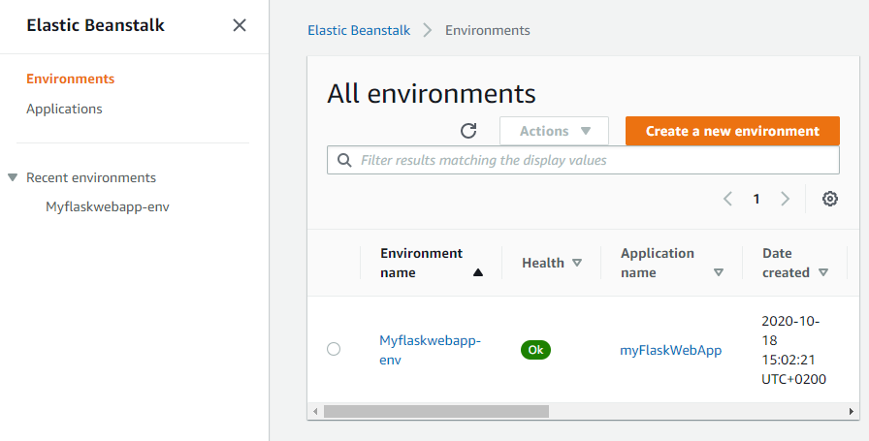Screen dimensions: 869x441
Task: Select Myflaskwebapp-env radio button
Action: coord(334,349)
